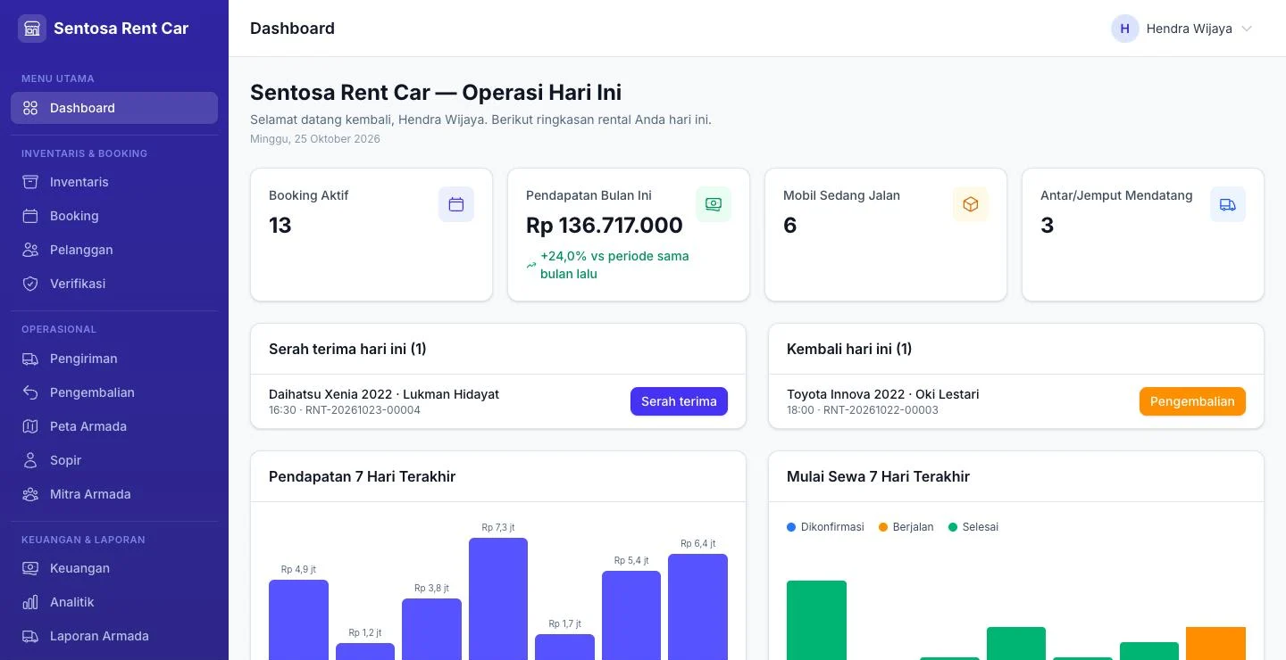Expand the Hendra Wijaya user menu chevron
1286x660 pixels.
pyautogui.click(x=1247, y=29)
